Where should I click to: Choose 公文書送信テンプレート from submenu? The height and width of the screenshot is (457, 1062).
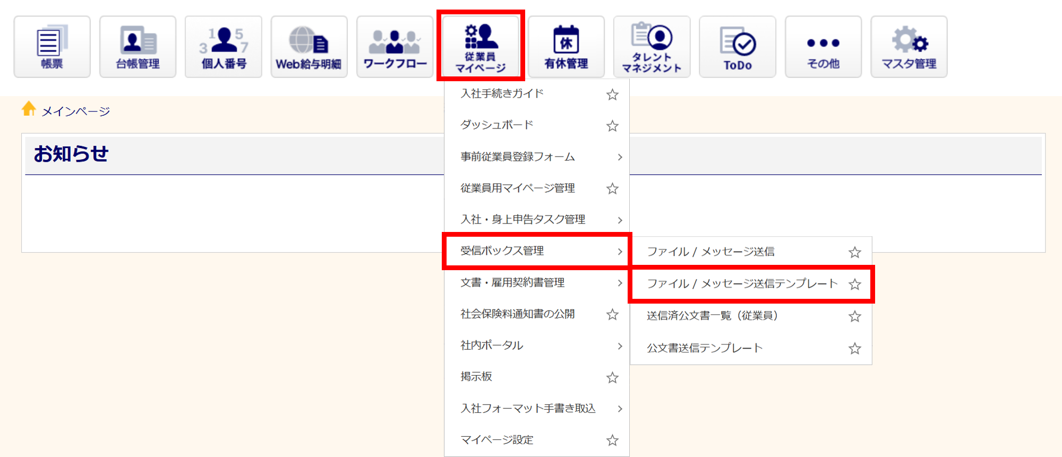(705, 348)
